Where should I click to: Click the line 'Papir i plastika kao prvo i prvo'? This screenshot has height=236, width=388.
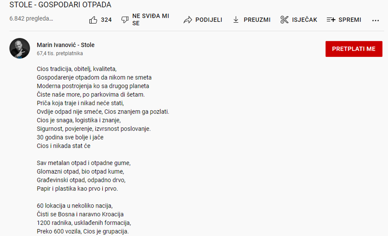click(x=77, y=189)
